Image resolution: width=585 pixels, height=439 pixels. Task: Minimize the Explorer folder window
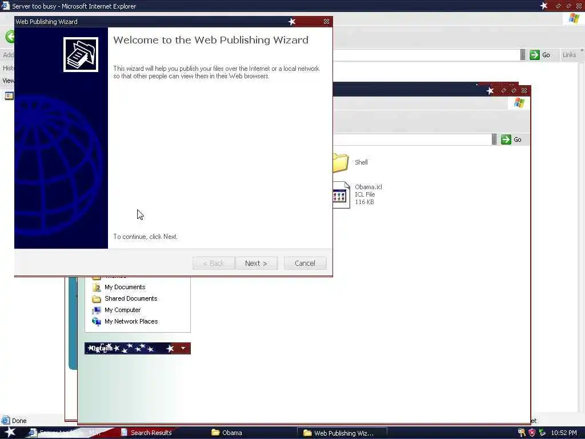[504, 91]
